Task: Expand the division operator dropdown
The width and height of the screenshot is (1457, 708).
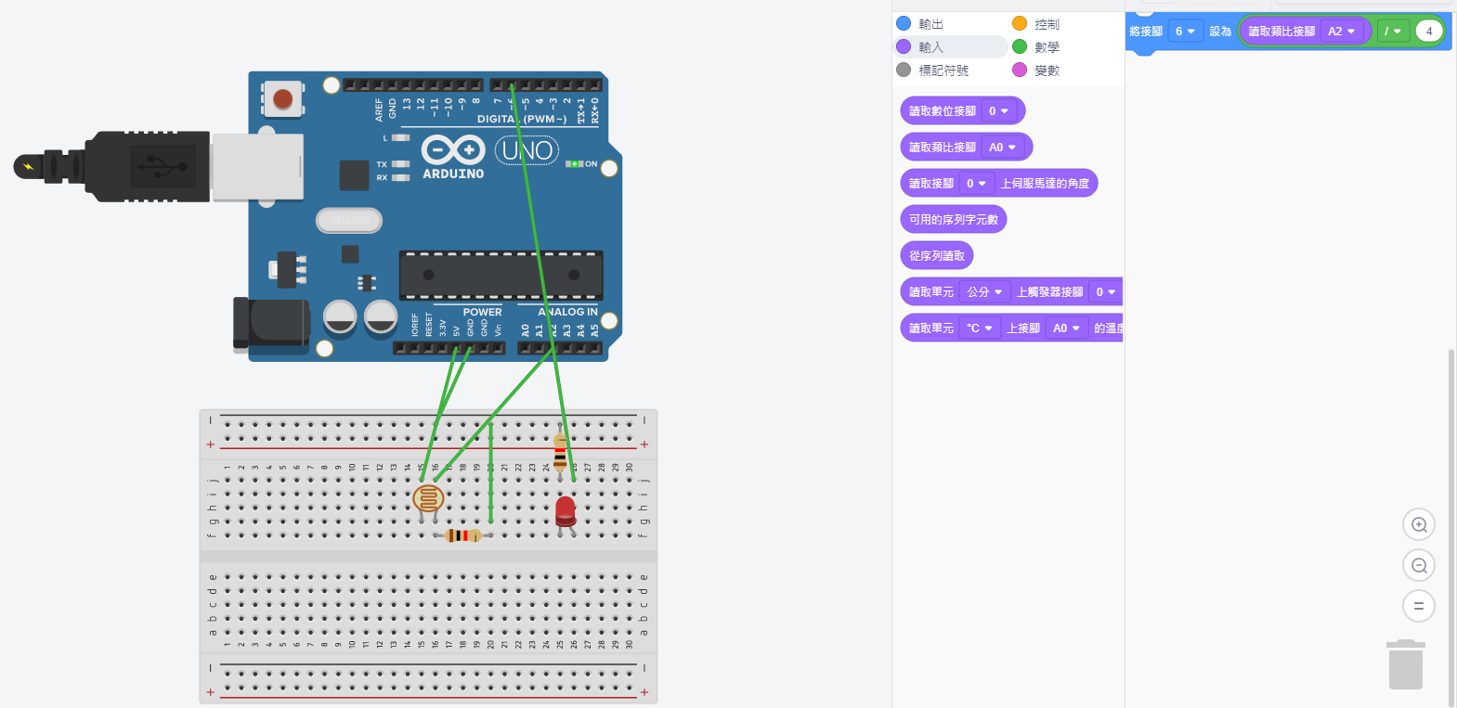Action: tap(1392, 32)
